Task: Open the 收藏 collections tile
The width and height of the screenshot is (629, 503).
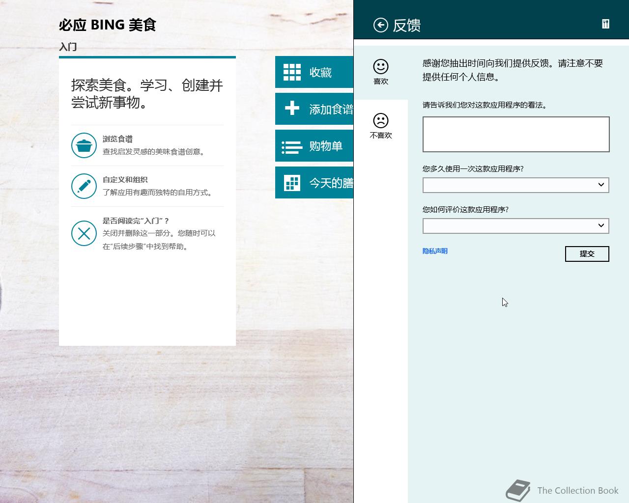Action: pyautogui.click(x=314, y=72)
